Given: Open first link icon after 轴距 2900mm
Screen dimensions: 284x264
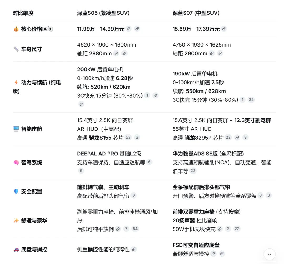Looking at the screenshot, I should tap(211, 53).
